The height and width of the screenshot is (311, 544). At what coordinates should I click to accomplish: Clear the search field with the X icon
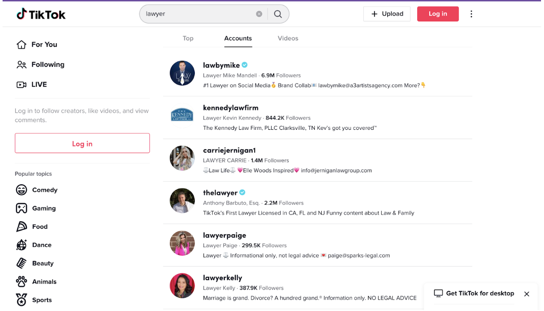point(259,14)
